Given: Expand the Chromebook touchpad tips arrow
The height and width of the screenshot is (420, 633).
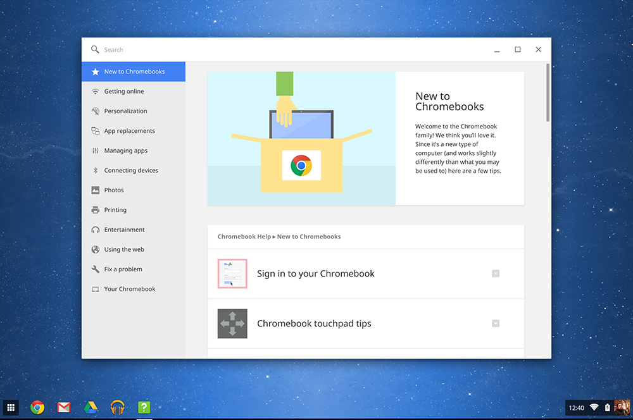Looking at the screenshot, I should 496,324.
